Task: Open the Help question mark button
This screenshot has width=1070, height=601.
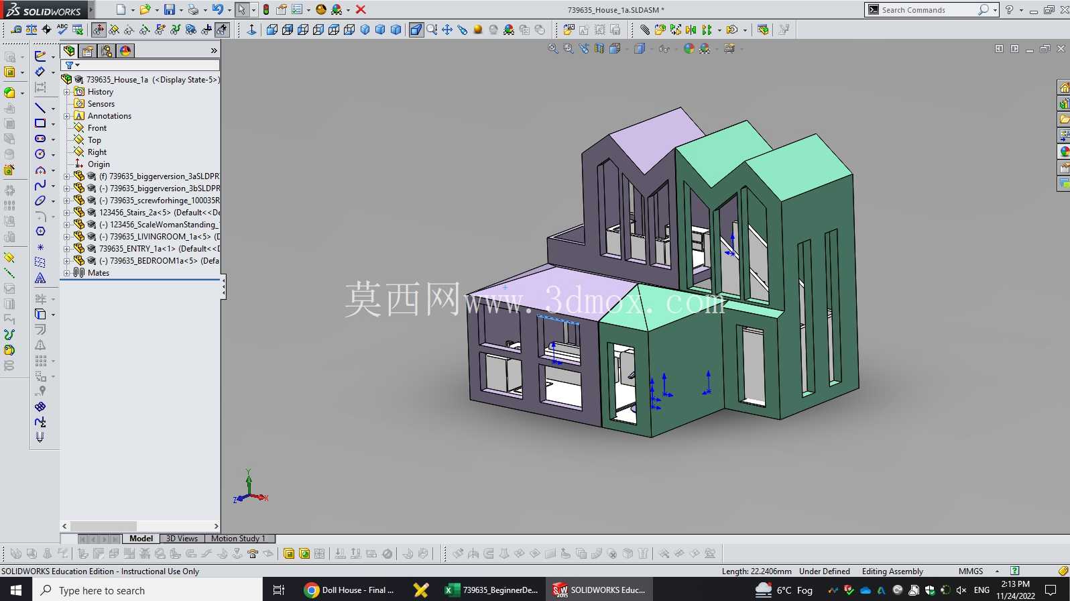Action: (1009, 10)
